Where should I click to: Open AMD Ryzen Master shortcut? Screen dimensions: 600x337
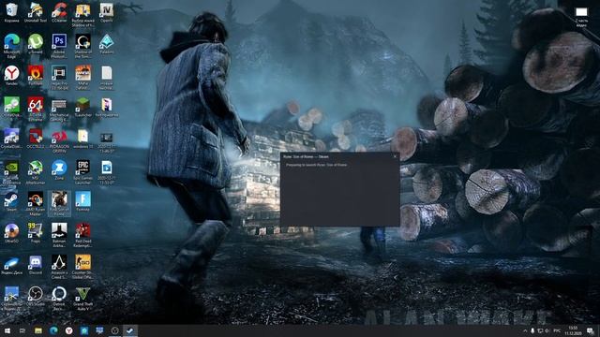[36, 204]
